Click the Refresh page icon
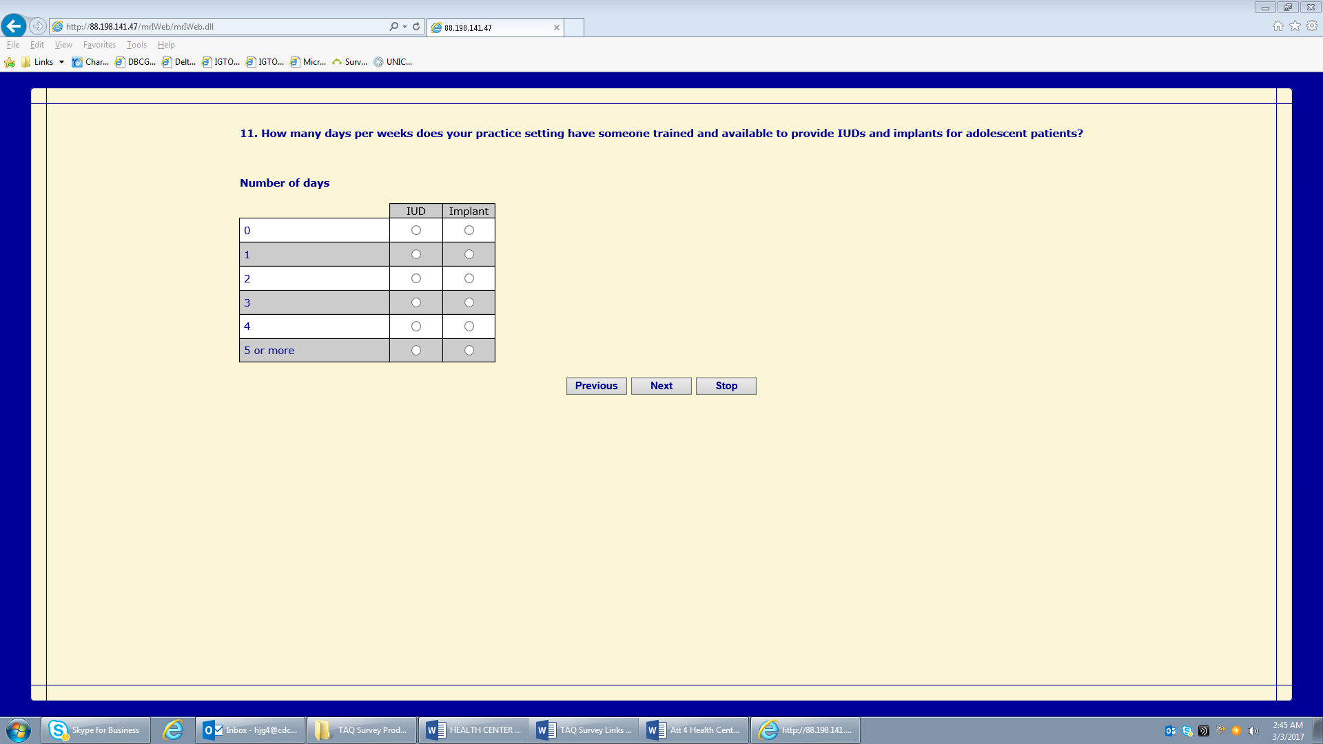Screen dimensions: 1323x744 point(416,27)
